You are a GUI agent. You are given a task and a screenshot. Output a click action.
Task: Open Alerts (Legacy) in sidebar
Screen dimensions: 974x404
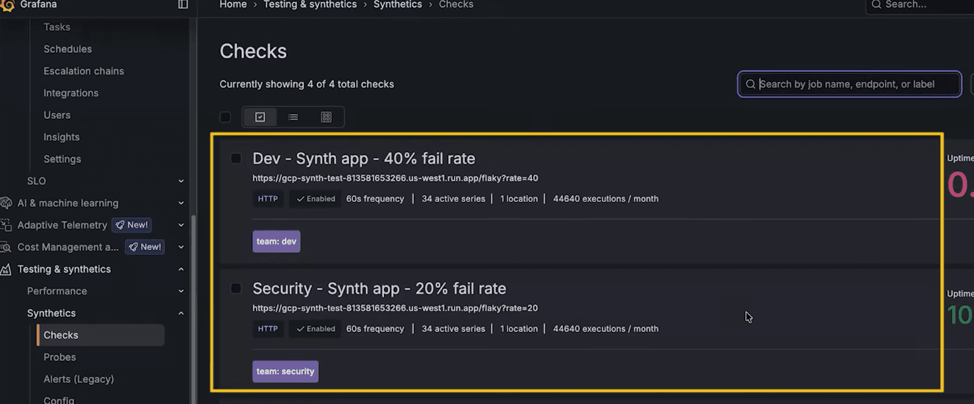pos(79,379)
